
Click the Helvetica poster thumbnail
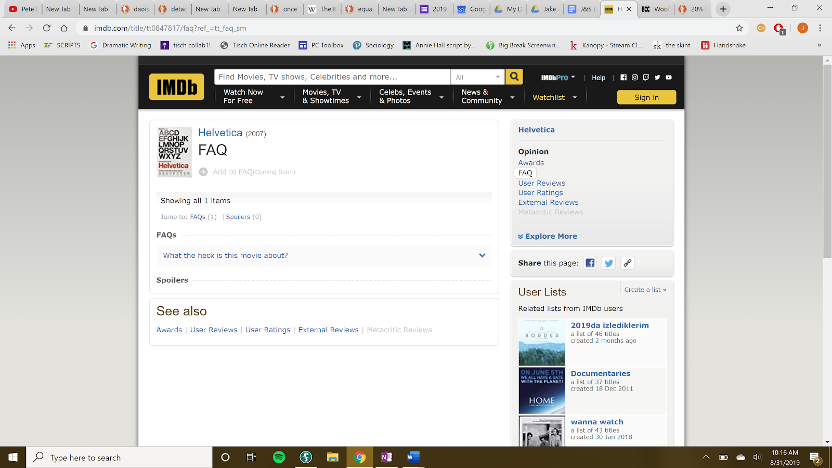tap(175, 152)
